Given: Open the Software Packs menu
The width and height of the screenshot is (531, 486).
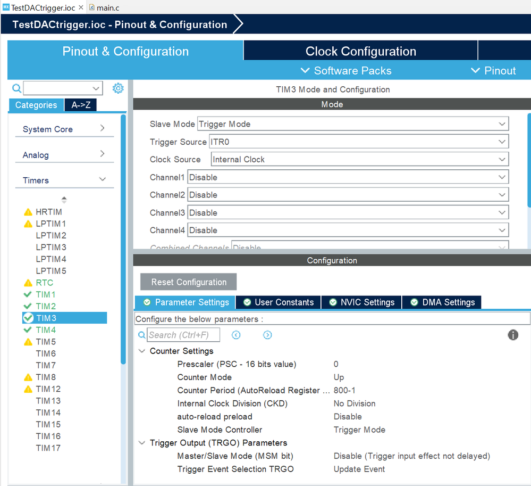Looking at the screenshot, I should (346, 71).
